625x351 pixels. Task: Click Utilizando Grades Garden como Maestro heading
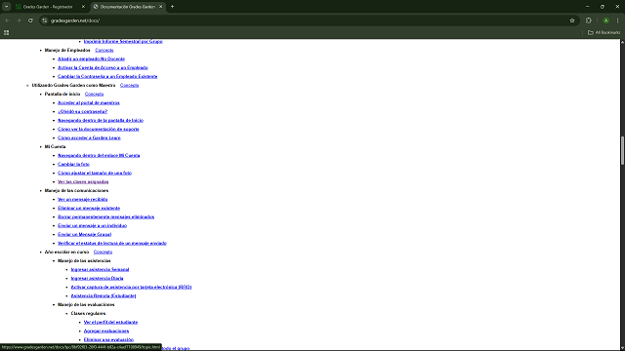(x=73, y=85)
